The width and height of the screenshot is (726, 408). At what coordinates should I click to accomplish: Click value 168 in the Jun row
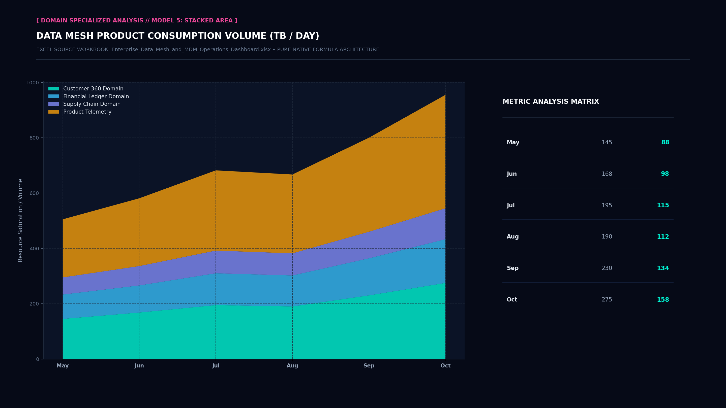click(607, 174)
